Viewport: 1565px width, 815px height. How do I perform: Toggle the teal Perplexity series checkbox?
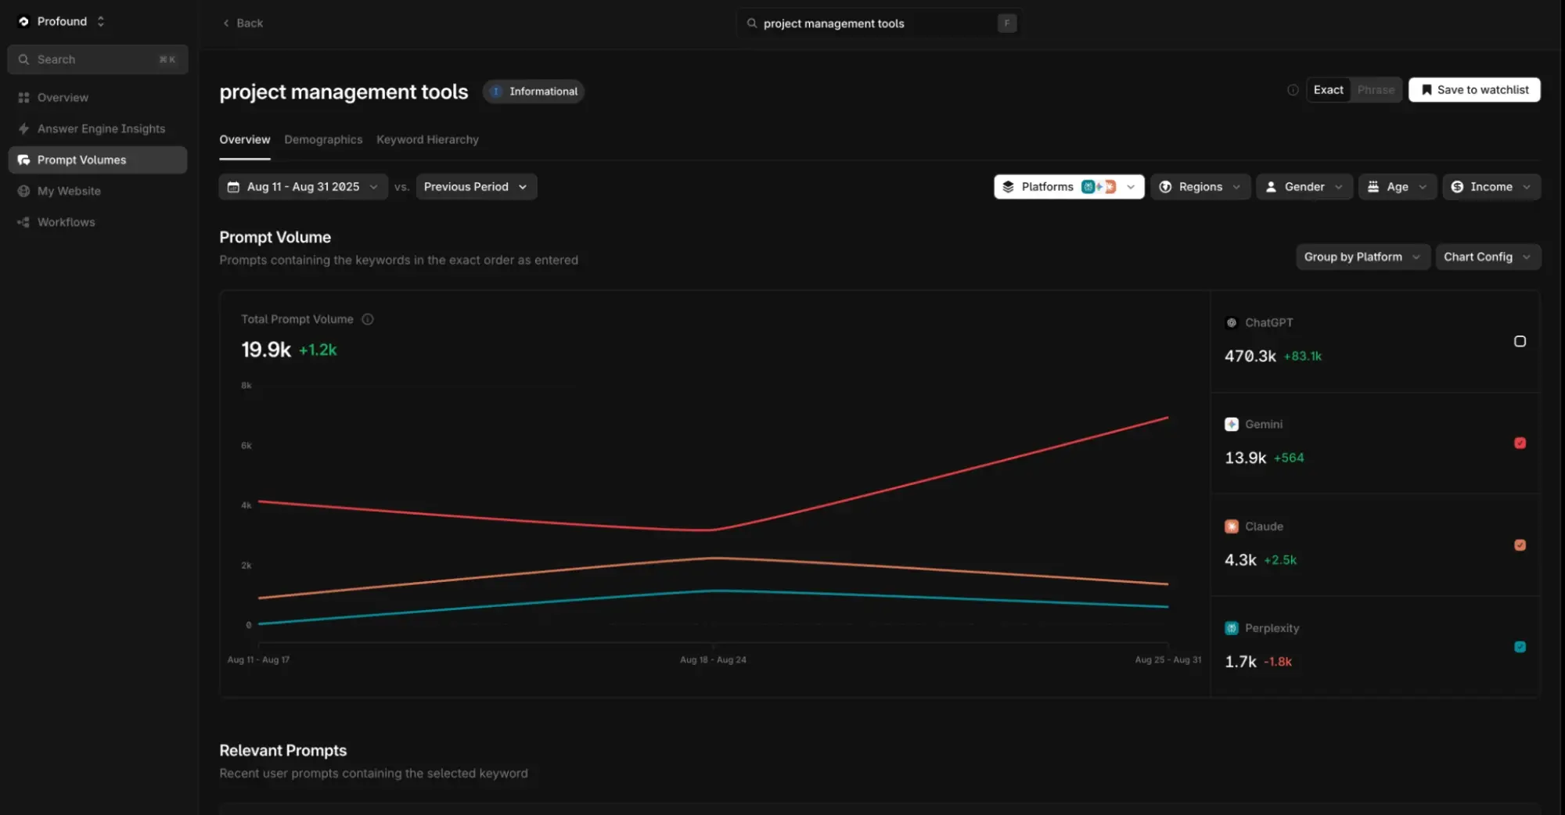click(1520, 647)
